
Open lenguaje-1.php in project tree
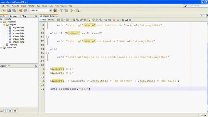click(19, 27)
